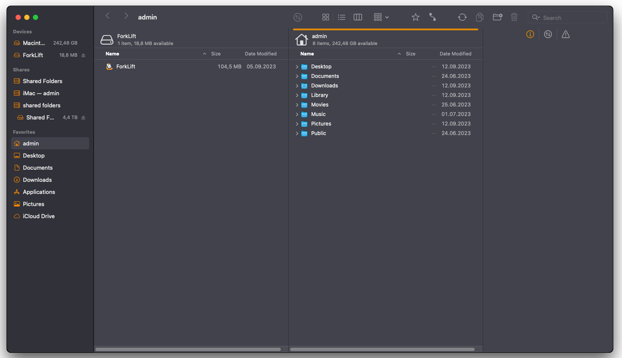Viewport: 622px width, 358px height.
Task: Switch to list view
Action: pyautogui.click(x=342, y=17)
